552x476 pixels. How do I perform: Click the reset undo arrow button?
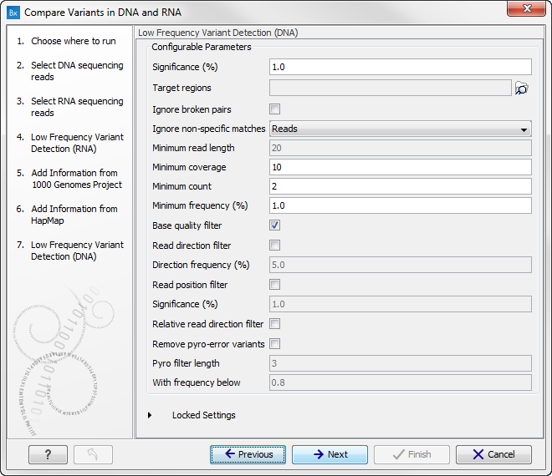93,454
